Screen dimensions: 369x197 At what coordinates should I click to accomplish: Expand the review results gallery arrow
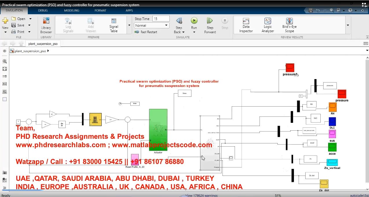coord(348,25)
